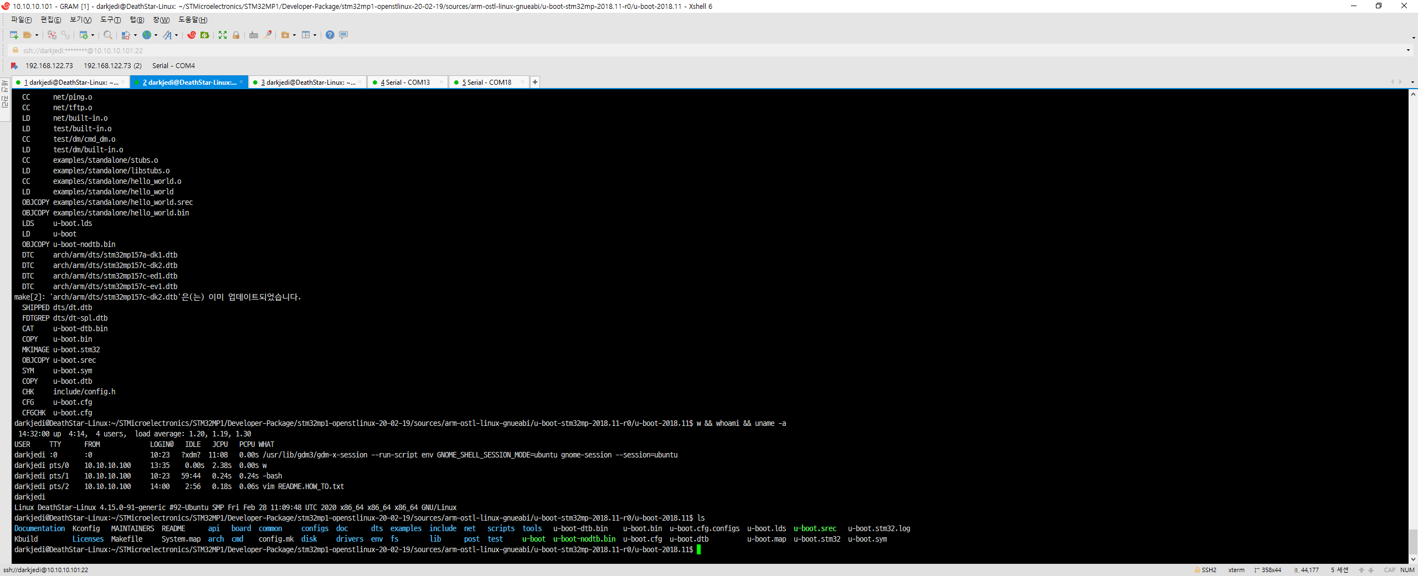Click the 5 세션 session count status
Image resolution: width=1418 pixels, height=576 pixels.
click(1340, 570)
